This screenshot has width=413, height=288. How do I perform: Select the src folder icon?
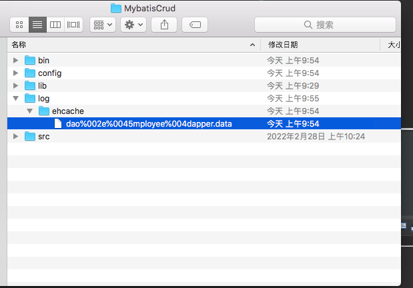[30, 137]
